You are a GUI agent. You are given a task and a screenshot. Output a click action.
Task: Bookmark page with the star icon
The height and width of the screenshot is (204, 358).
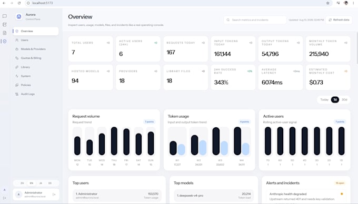pos(328,3)
